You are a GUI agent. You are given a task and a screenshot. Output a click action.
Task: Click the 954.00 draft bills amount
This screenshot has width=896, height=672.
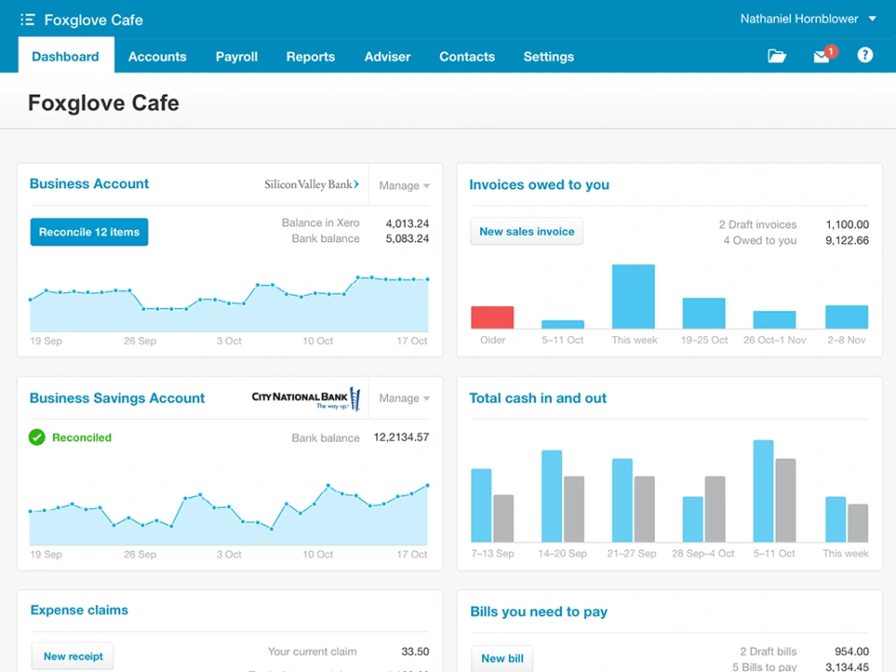click(x=851, y=651)
